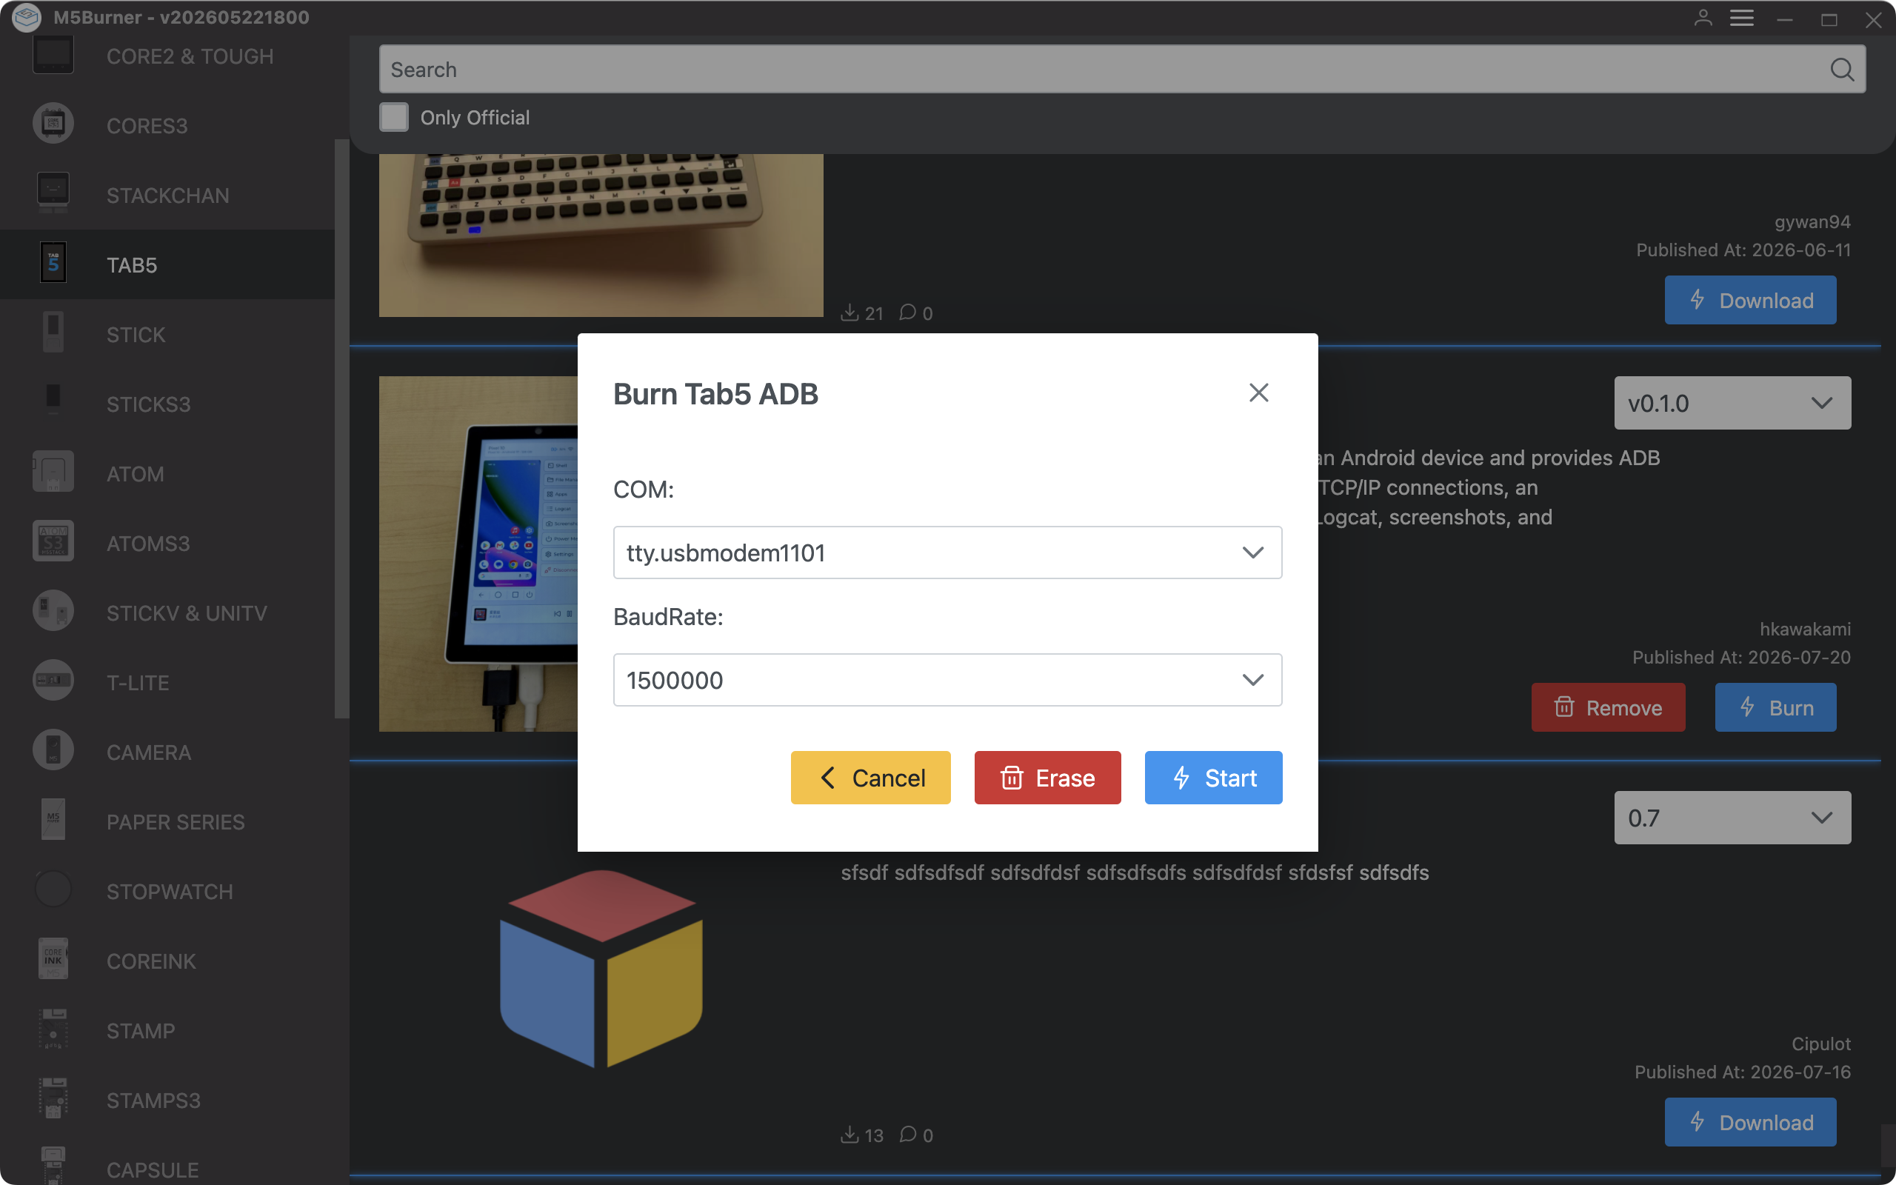This screenshot has height=1185, width=1896.
Task: Close the Burn Tab5 ADB dialog
Action: tap(1258, 393)
